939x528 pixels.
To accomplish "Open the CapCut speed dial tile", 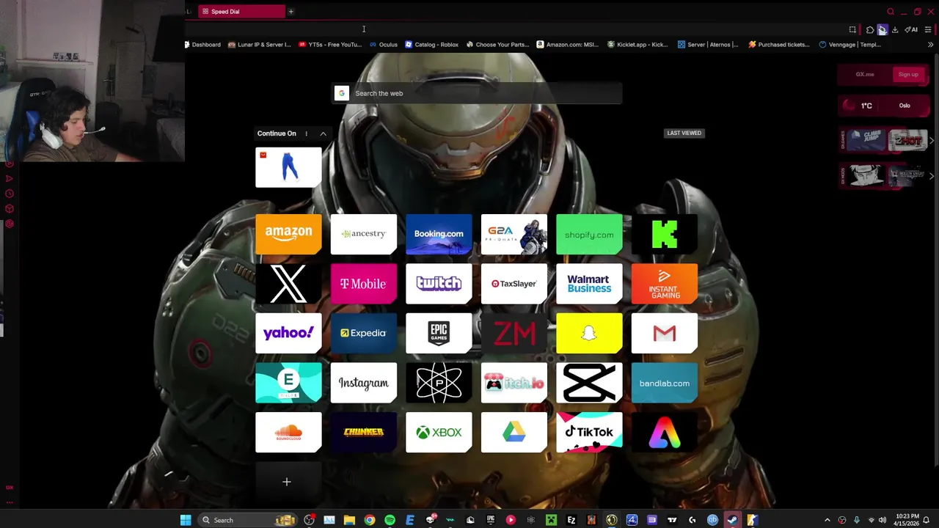I will coord(589,383).
